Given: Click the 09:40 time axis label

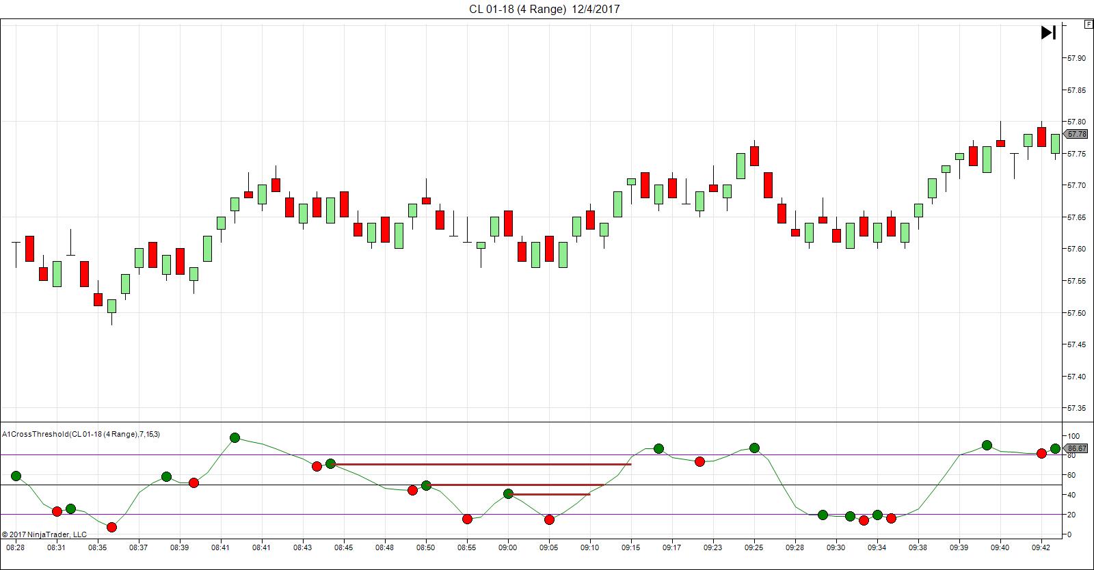Looking at the screenshot, I should click(x=1000, y=547).
